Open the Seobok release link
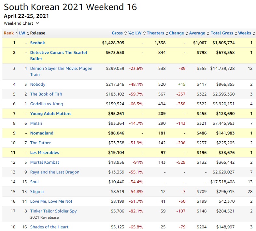Screen dimensions: 256x231 (x=37, y=43)
